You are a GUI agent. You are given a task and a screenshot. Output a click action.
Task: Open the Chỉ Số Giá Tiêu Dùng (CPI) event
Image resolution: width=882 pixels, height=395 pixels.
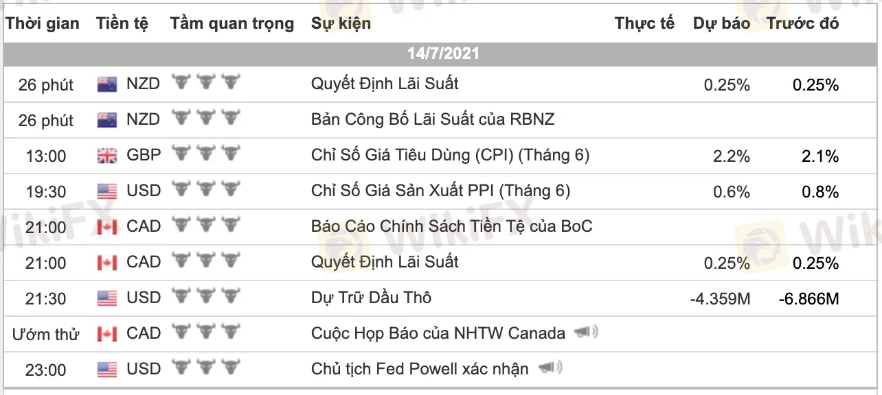pos(450,156)
